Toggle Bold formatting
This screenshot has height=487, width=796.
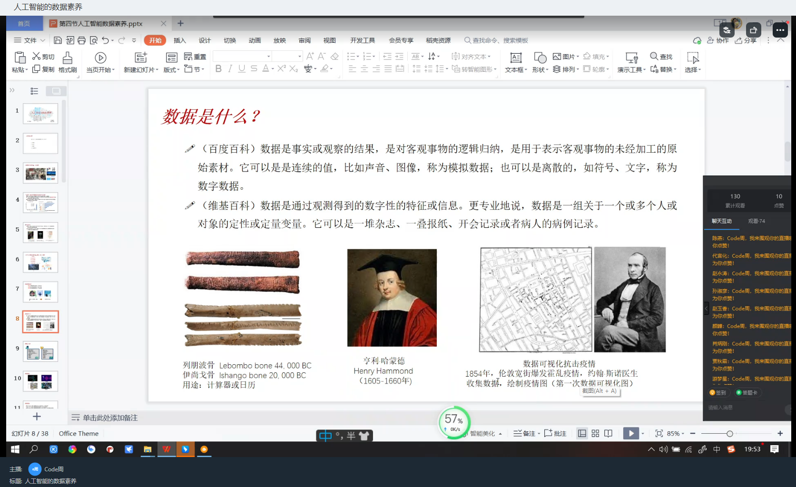(218, 68)
